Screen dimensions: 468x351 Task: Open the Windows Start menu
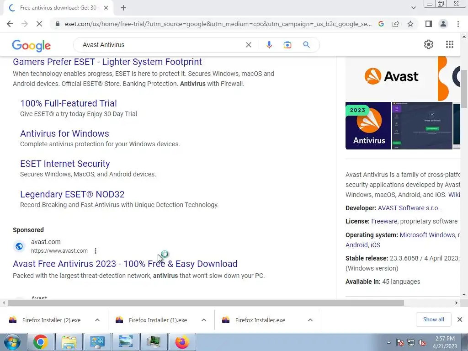click(12, 342)
